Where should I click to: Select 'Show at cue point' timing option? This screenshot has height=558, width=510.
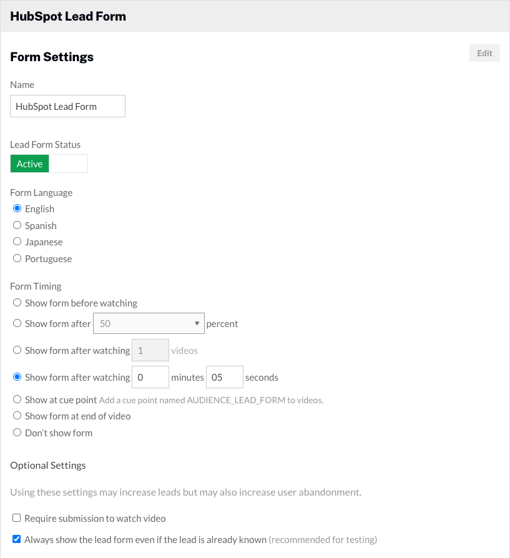(x=17, y=400)
